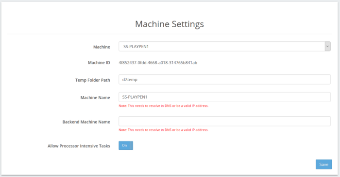The width and height of the screenshot is (340, 177).
Task: Click the Temp Folder Path label
Action: [x=93, y=80]
